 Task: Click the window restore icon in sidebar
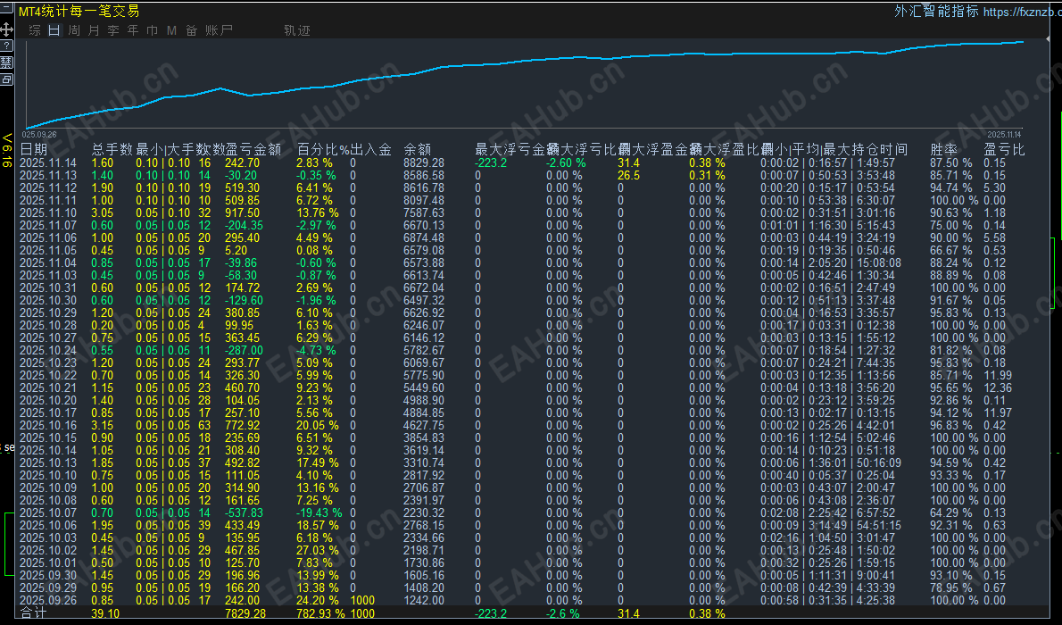tap(7, 79)
